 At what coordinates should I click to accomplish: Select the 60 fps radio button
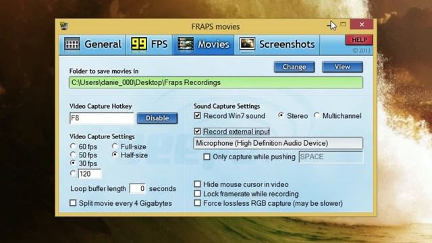pos(73,146)
